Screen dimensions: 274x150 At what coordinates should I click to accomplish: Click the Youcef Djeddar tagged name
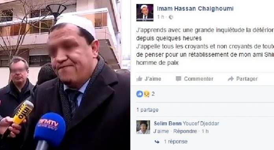201,124
